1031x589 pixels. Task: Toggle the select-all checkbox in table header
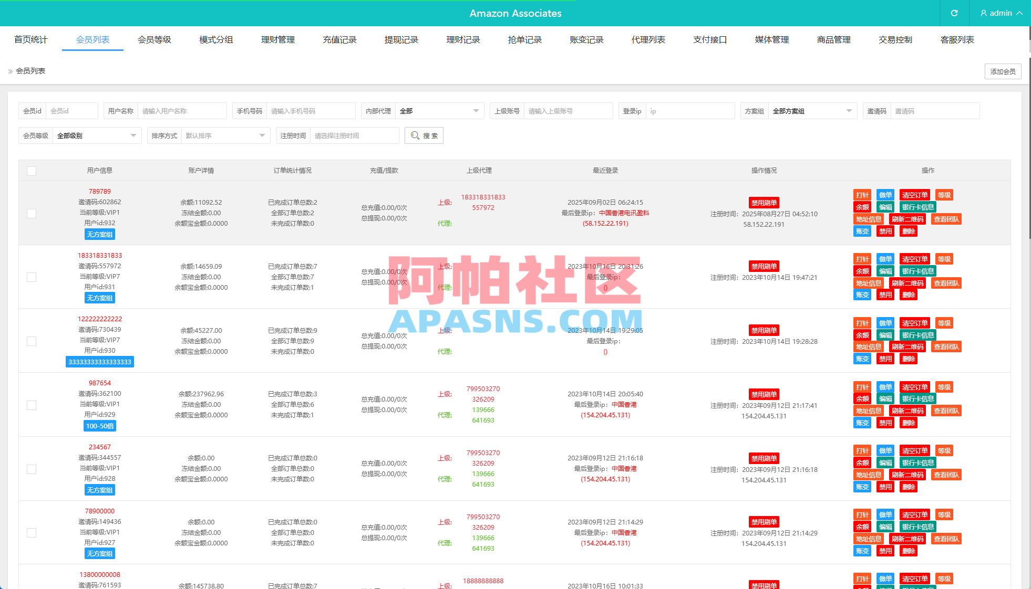coord(32,171)
